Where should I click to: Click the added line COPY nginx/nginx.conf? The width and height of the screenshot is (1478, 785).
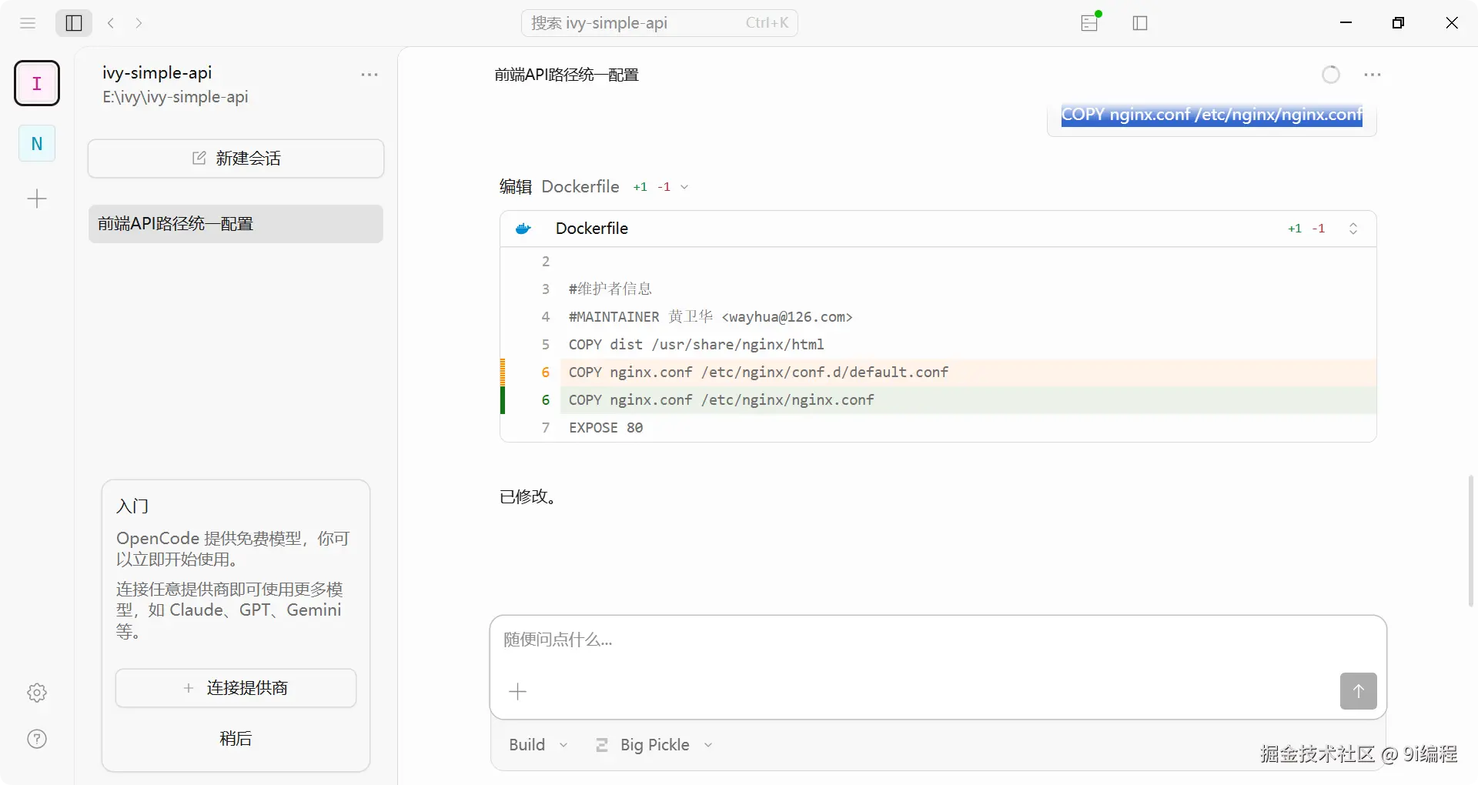[x=938, y=400]
